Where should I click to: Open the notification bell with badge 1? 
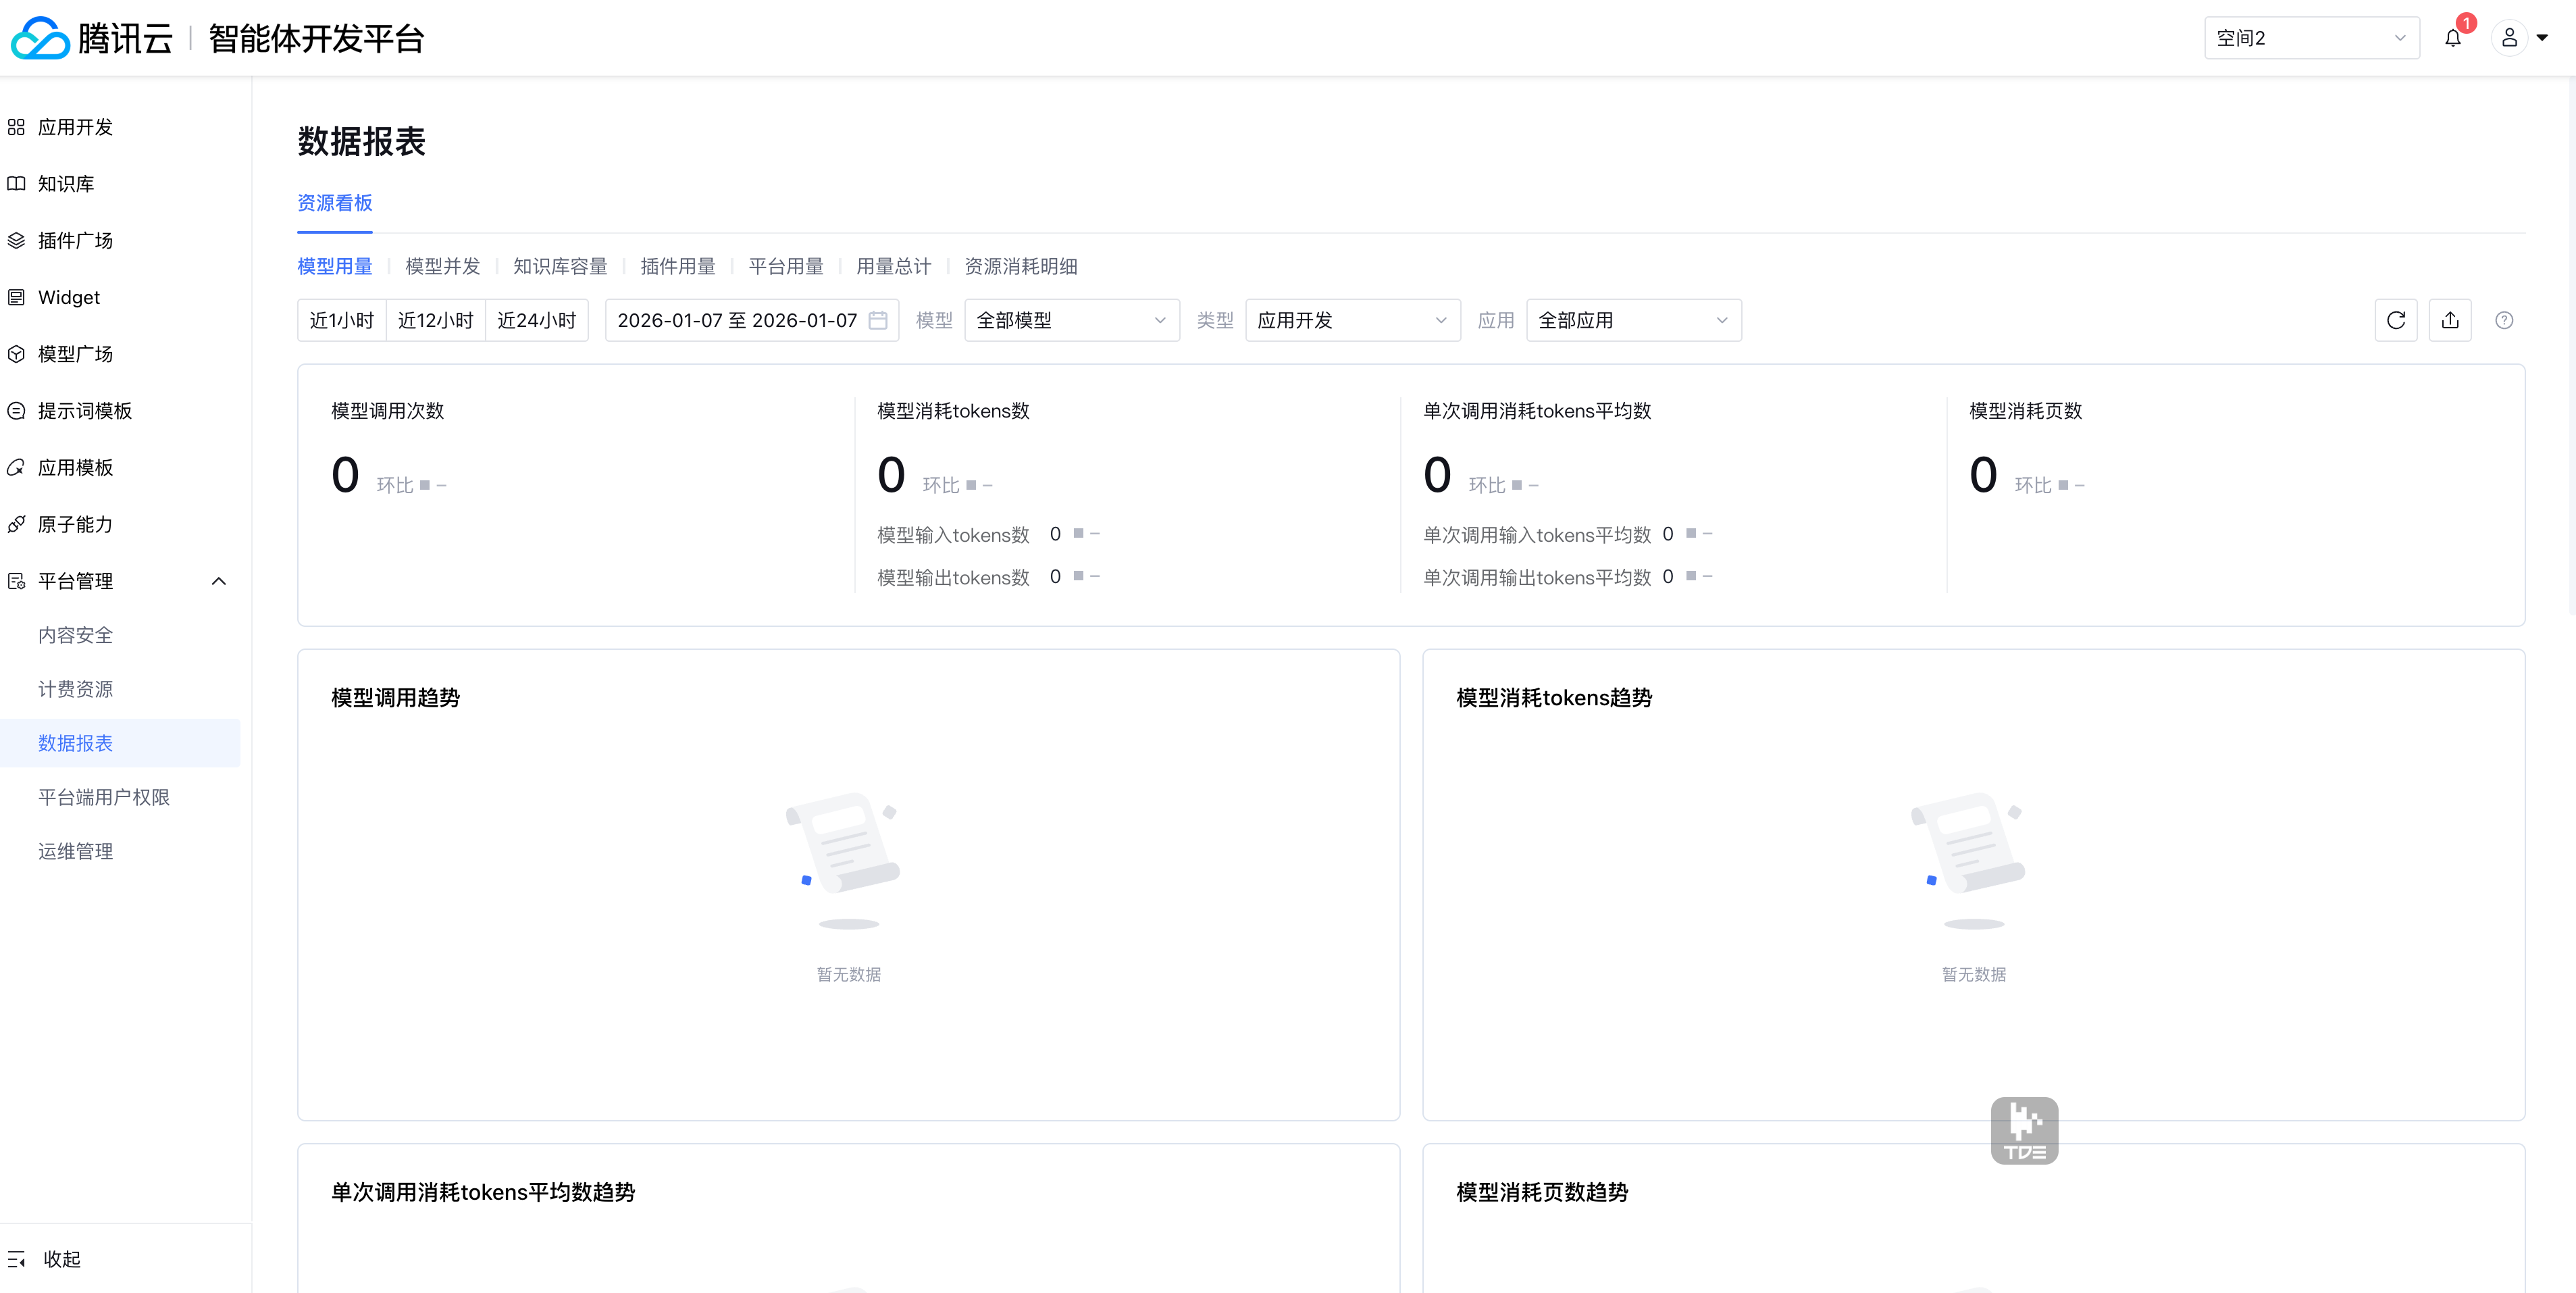[2454, 37]
